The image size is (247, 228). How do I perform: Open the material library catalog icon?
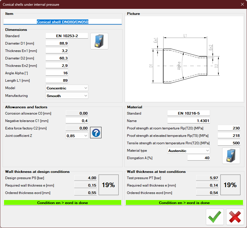click(231, 156)
